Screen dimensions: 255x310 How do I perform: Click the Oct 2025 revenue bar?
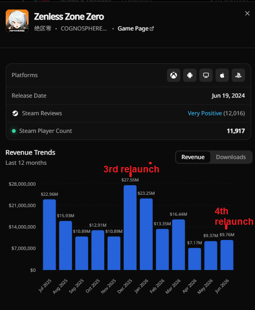tap(98, 250)
